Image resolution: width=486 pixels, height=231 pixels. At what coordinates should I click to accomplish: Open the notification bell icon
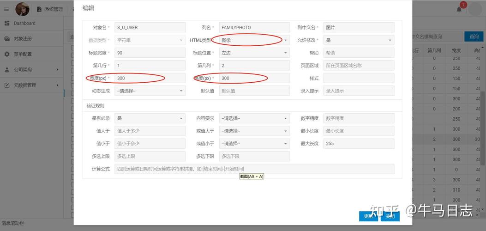(459, 9)
